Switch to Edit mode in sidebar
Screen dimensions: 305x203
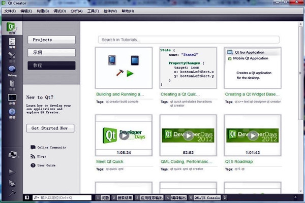[12, 43]
